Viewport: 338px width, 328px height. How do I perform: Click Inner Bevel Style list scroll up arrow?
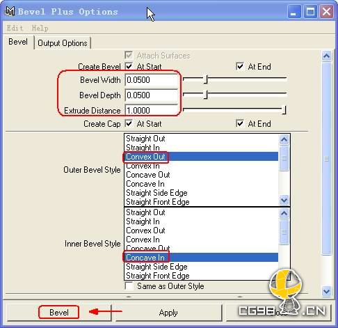point(284,213)
